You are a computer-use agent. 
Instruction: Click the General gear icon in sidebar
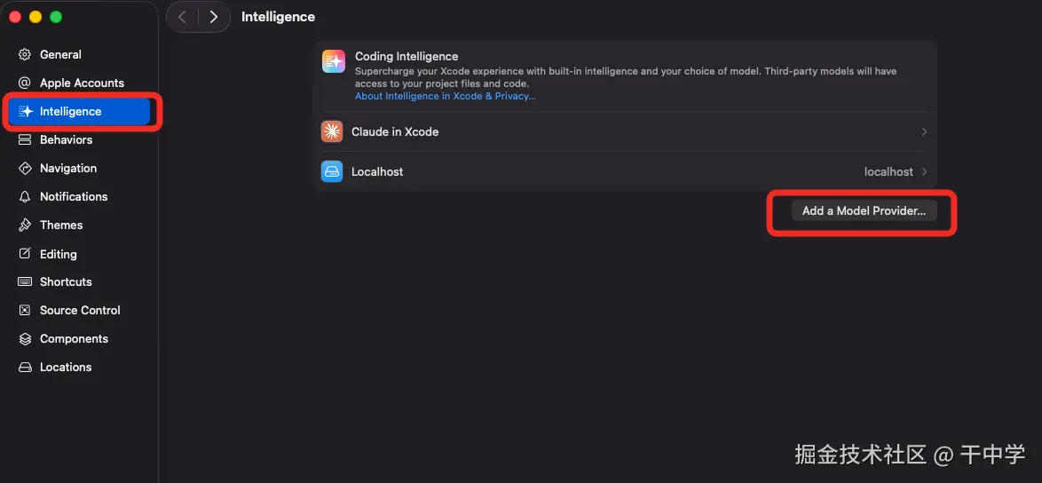coord(25,54)
